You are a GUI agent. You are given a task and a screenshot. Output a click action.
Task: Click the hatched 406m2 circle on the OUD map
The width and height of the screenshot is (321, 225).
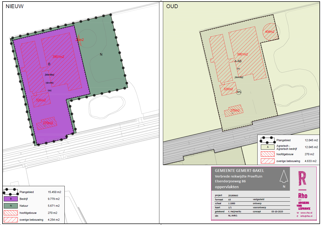point(269,32)
